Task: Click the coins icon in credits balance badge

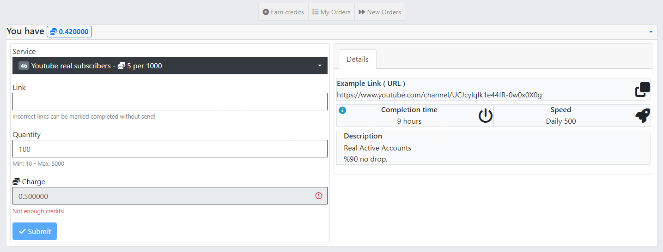Action: 53,32
